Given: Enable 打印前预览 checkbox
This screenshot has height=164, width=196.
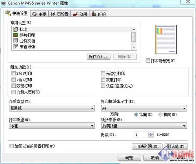Looking at the screenshot, I should point(148,61).
